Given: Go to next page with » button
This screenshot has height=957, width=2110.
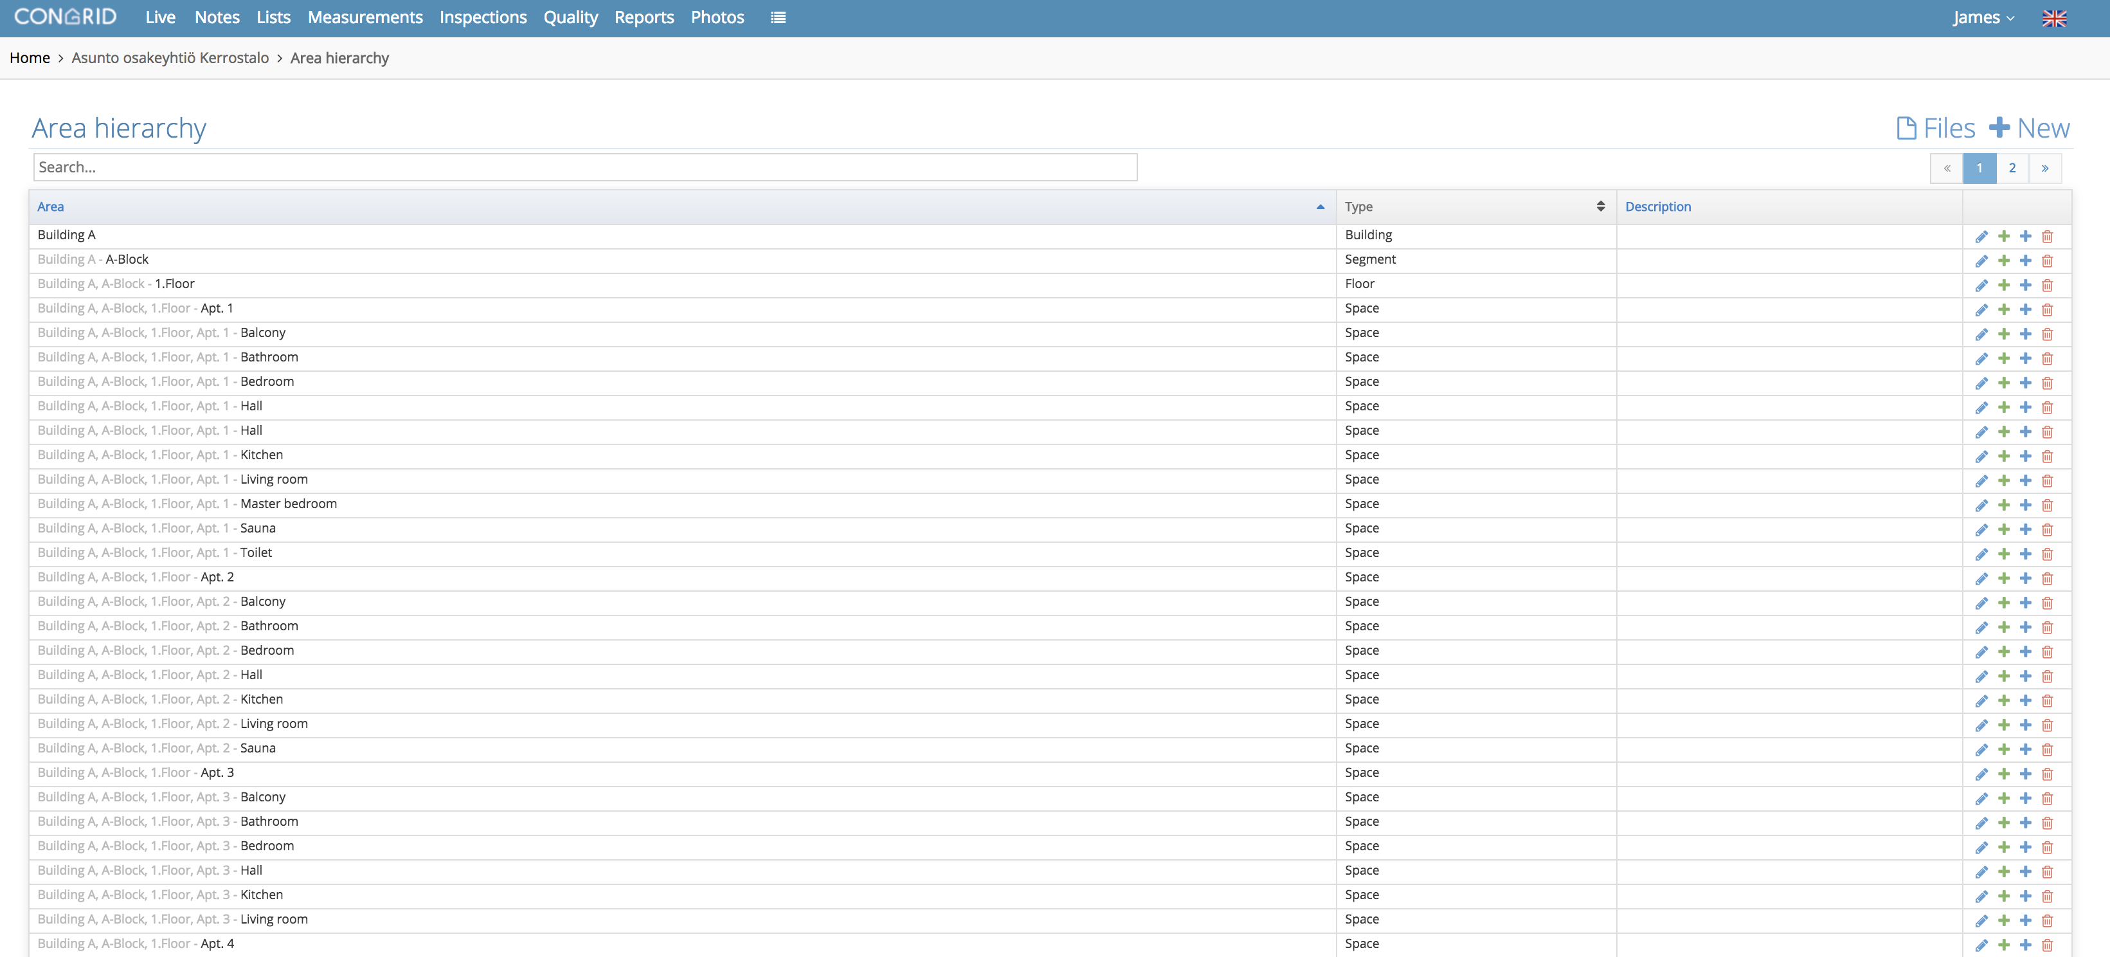Looking at the screenshot, I should pyautogui.click(x=2045, y=168).
